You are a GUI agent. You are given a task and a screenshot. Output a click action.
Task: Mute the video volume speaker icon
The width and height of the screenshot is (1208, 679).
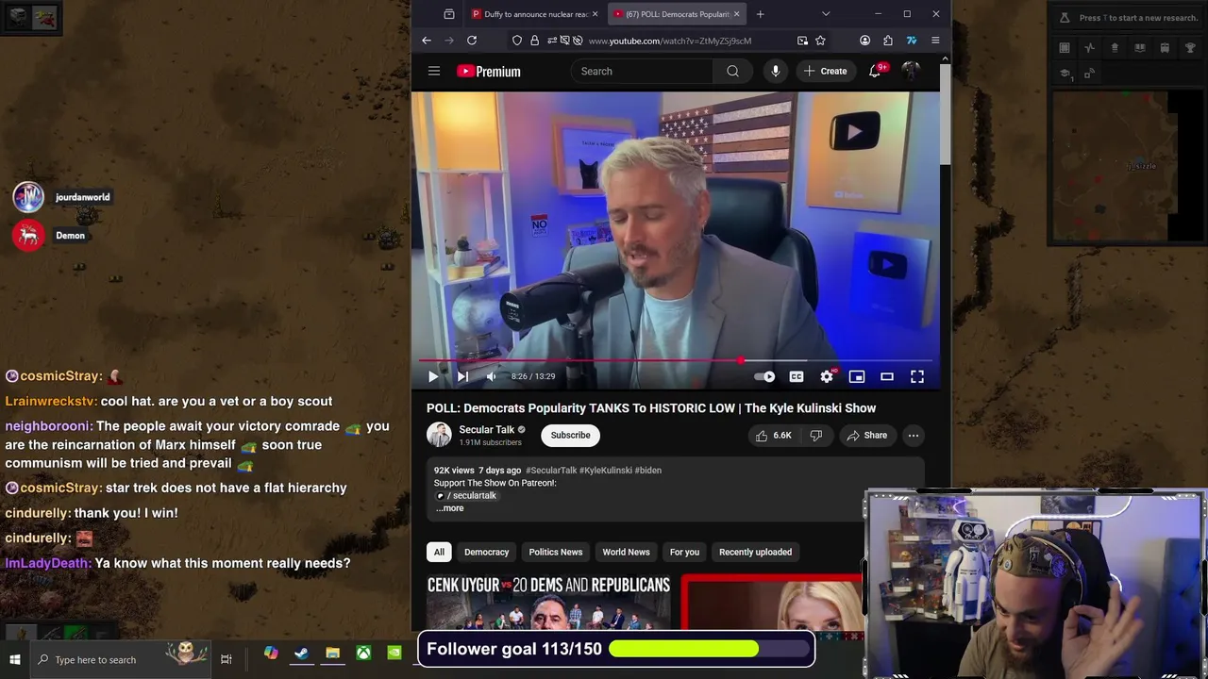491,376
